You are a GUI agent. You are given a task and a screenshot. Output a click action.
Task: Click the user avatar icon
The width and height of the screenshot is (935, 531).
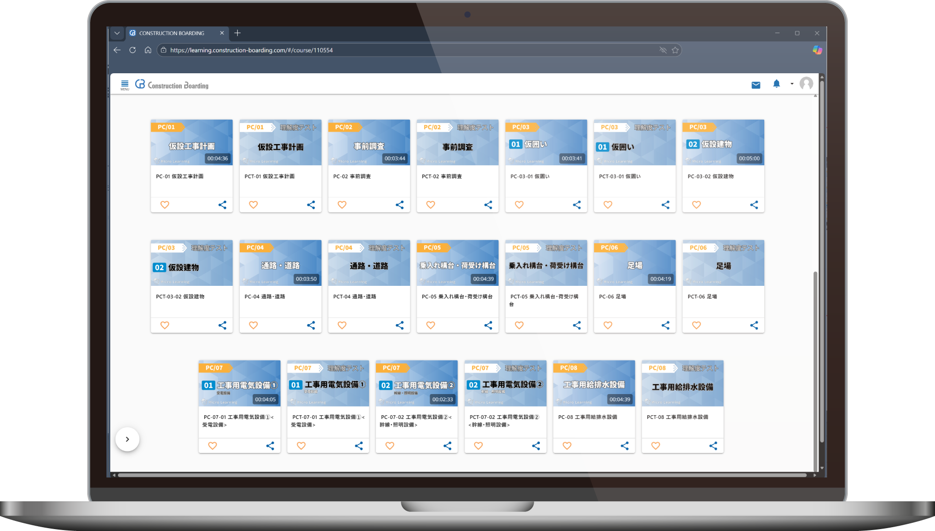806,84
